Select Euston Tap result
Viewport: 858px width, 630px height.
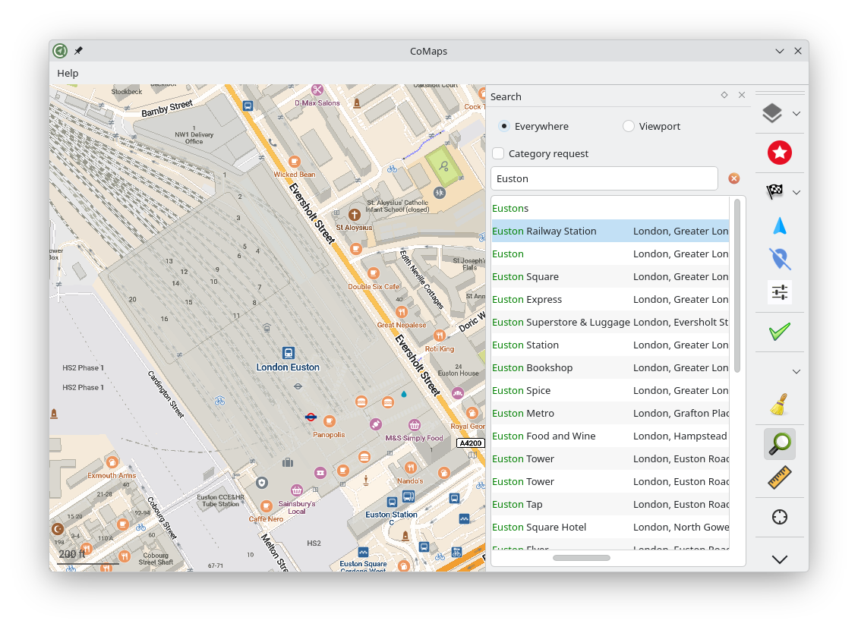(610, 505)
